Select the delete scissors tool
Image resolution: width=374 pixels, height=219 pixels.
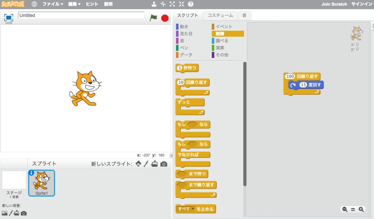tap(163, 4)
